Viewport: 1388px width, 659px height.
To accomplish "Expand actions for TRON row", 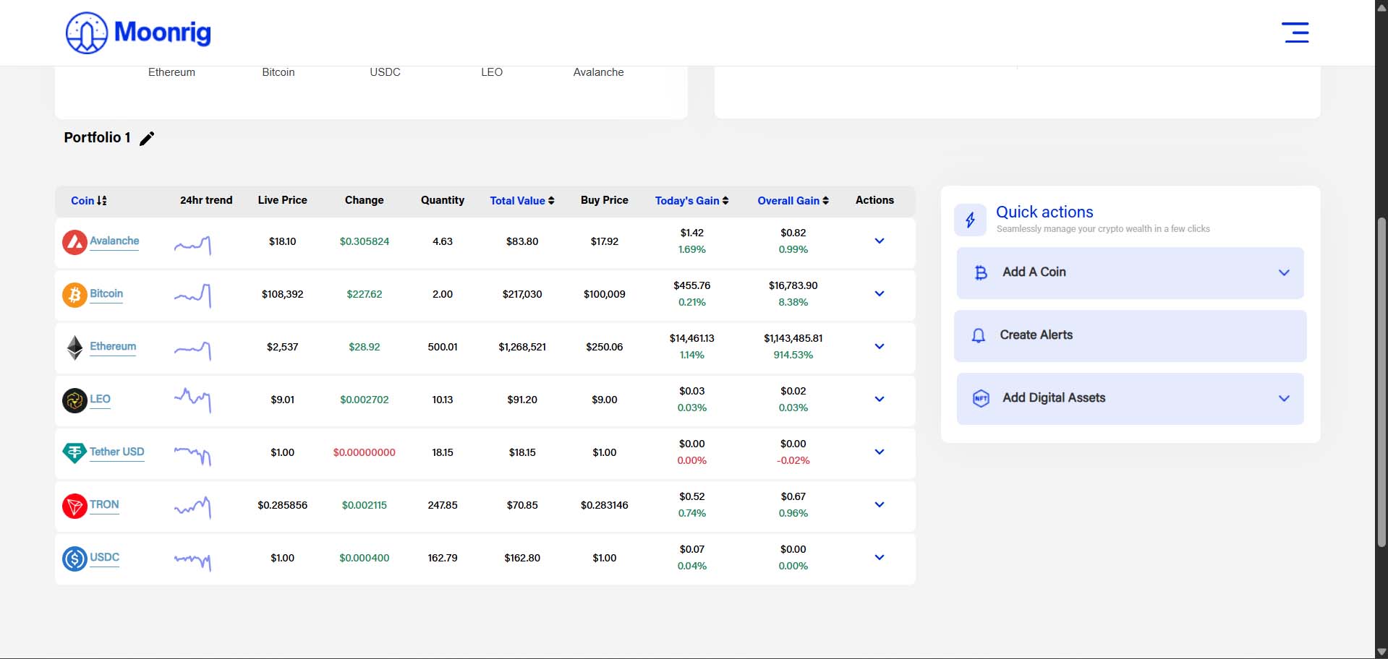I will tap(880, 504).
